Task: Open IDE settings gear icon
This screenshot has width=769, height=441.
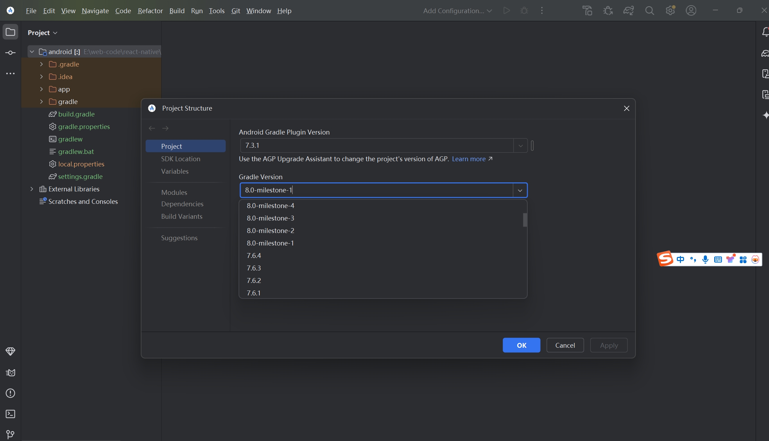Action: point(670,11)
